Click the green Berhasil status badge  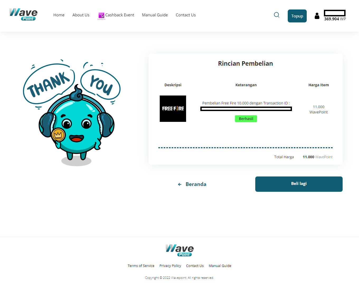pyautogui.click(x=246, y=119)
